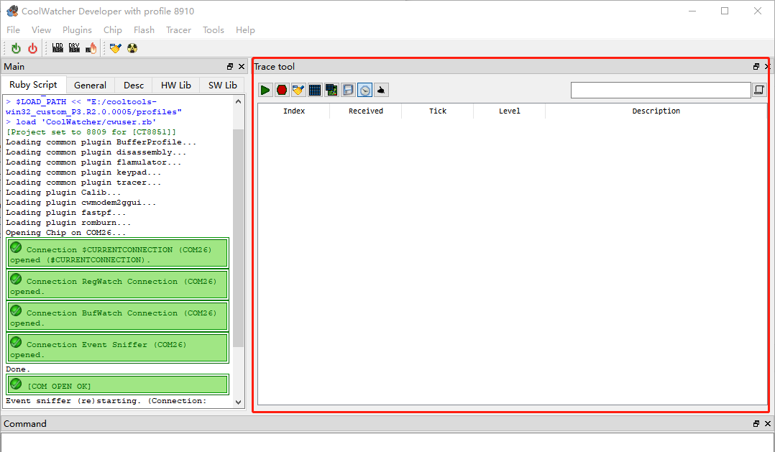
Task: Open the Tracer menu
Action: click(178, 30)
